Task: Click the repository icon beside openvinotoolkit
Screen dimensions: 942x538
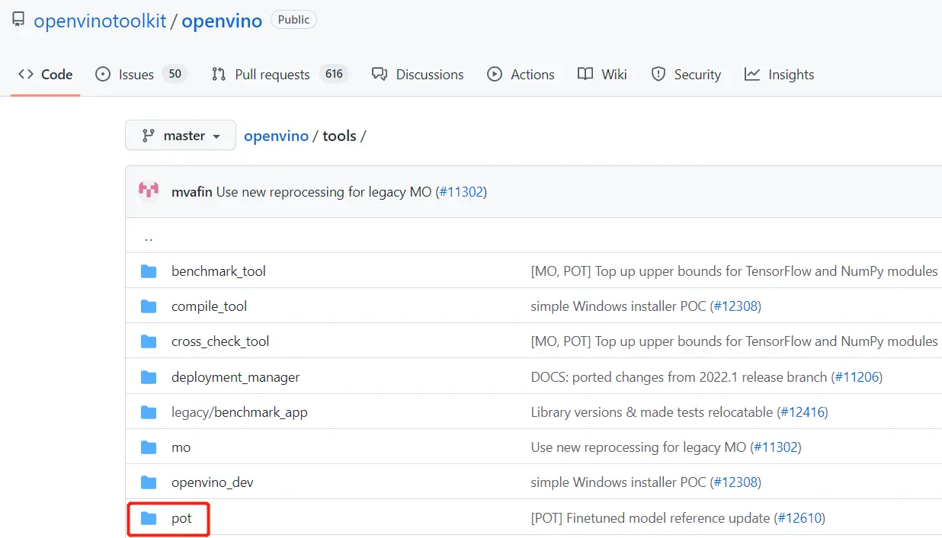Action: 18,21
